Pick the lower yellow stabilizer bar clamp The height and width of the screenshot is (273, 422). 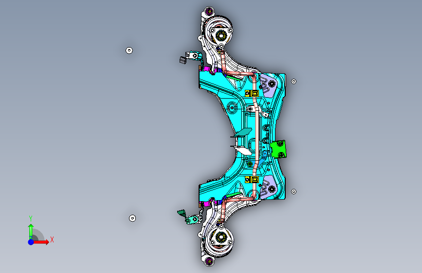click(x=252, y=179)
